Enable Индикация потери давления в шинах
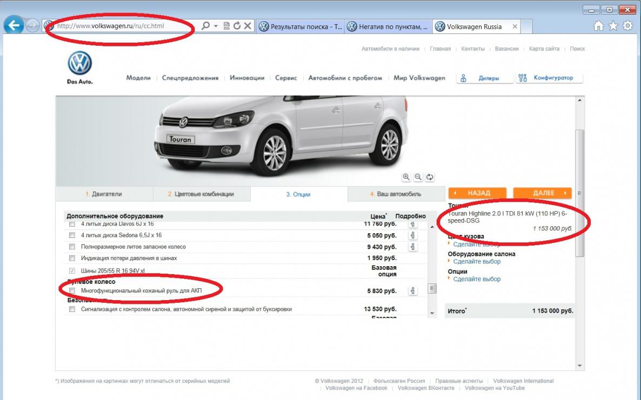Screen dimensions: 641x400 [72, 258]
